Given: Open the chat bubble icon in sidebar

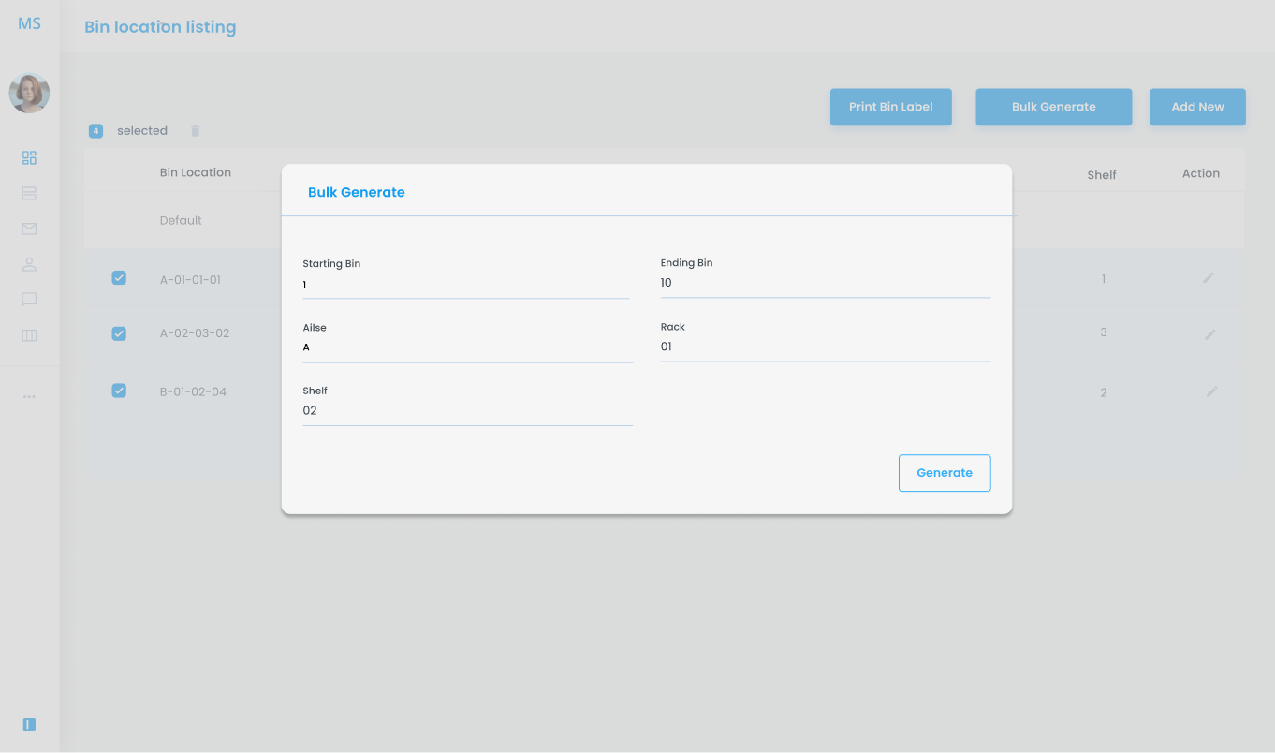Looking at the screenshot, I should [x=29, y=300].
